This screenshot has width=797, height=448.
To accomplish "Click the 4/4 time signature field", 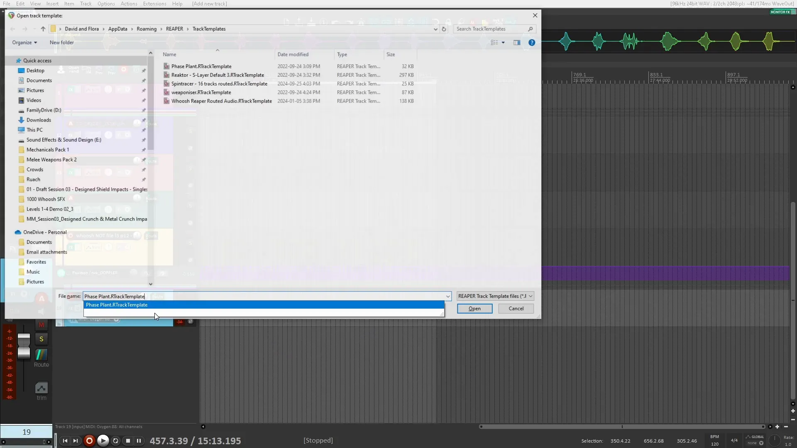I will [734, 441].
